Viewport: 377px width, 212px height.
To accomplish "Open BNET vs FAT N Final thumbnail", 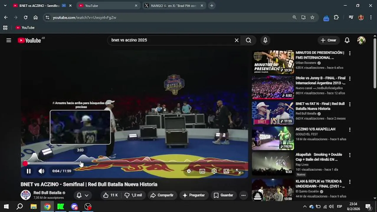I will pos(273,113).
